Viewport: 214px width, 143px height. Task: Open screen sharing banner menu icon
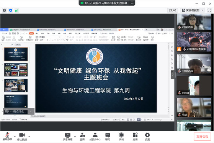click(132, 3)
